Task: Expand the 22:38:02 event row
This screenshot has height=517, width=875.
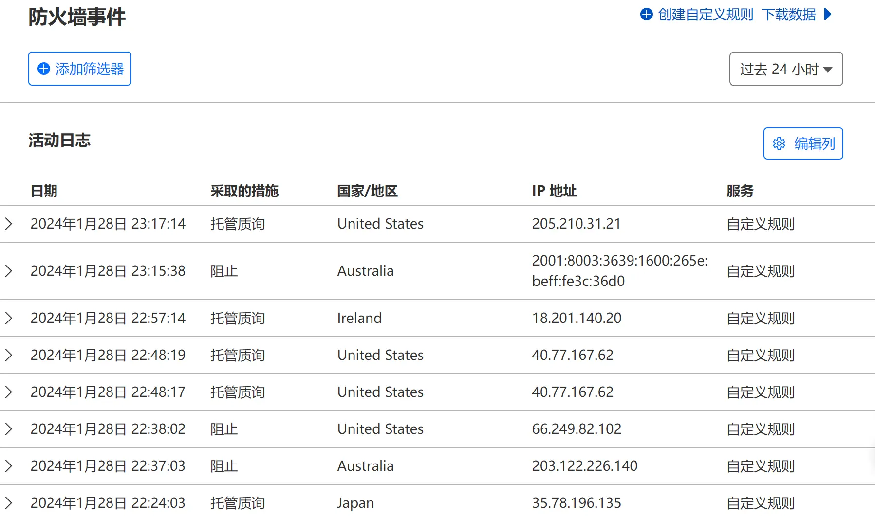Action: 8,429
